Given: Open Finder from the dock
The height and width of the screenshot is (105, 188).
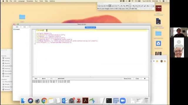Looking at the screenshot, I should pos(23,101).
